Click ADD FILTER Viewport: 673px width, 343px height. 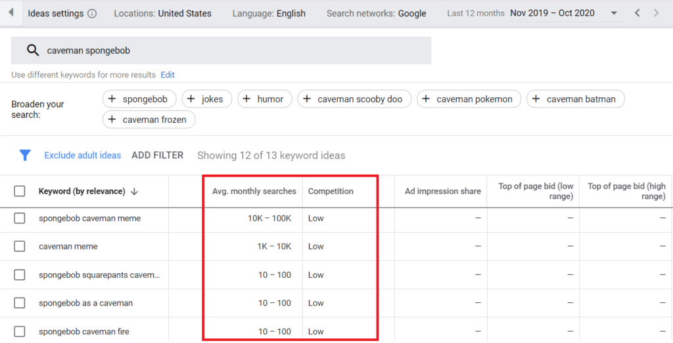coord(158,156)
